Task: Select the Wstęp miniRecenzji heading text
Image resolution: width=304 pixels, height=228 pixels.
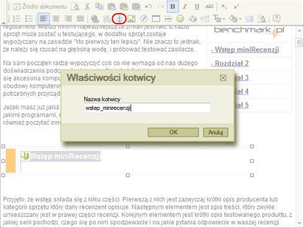Action: (x=65, y=156)
